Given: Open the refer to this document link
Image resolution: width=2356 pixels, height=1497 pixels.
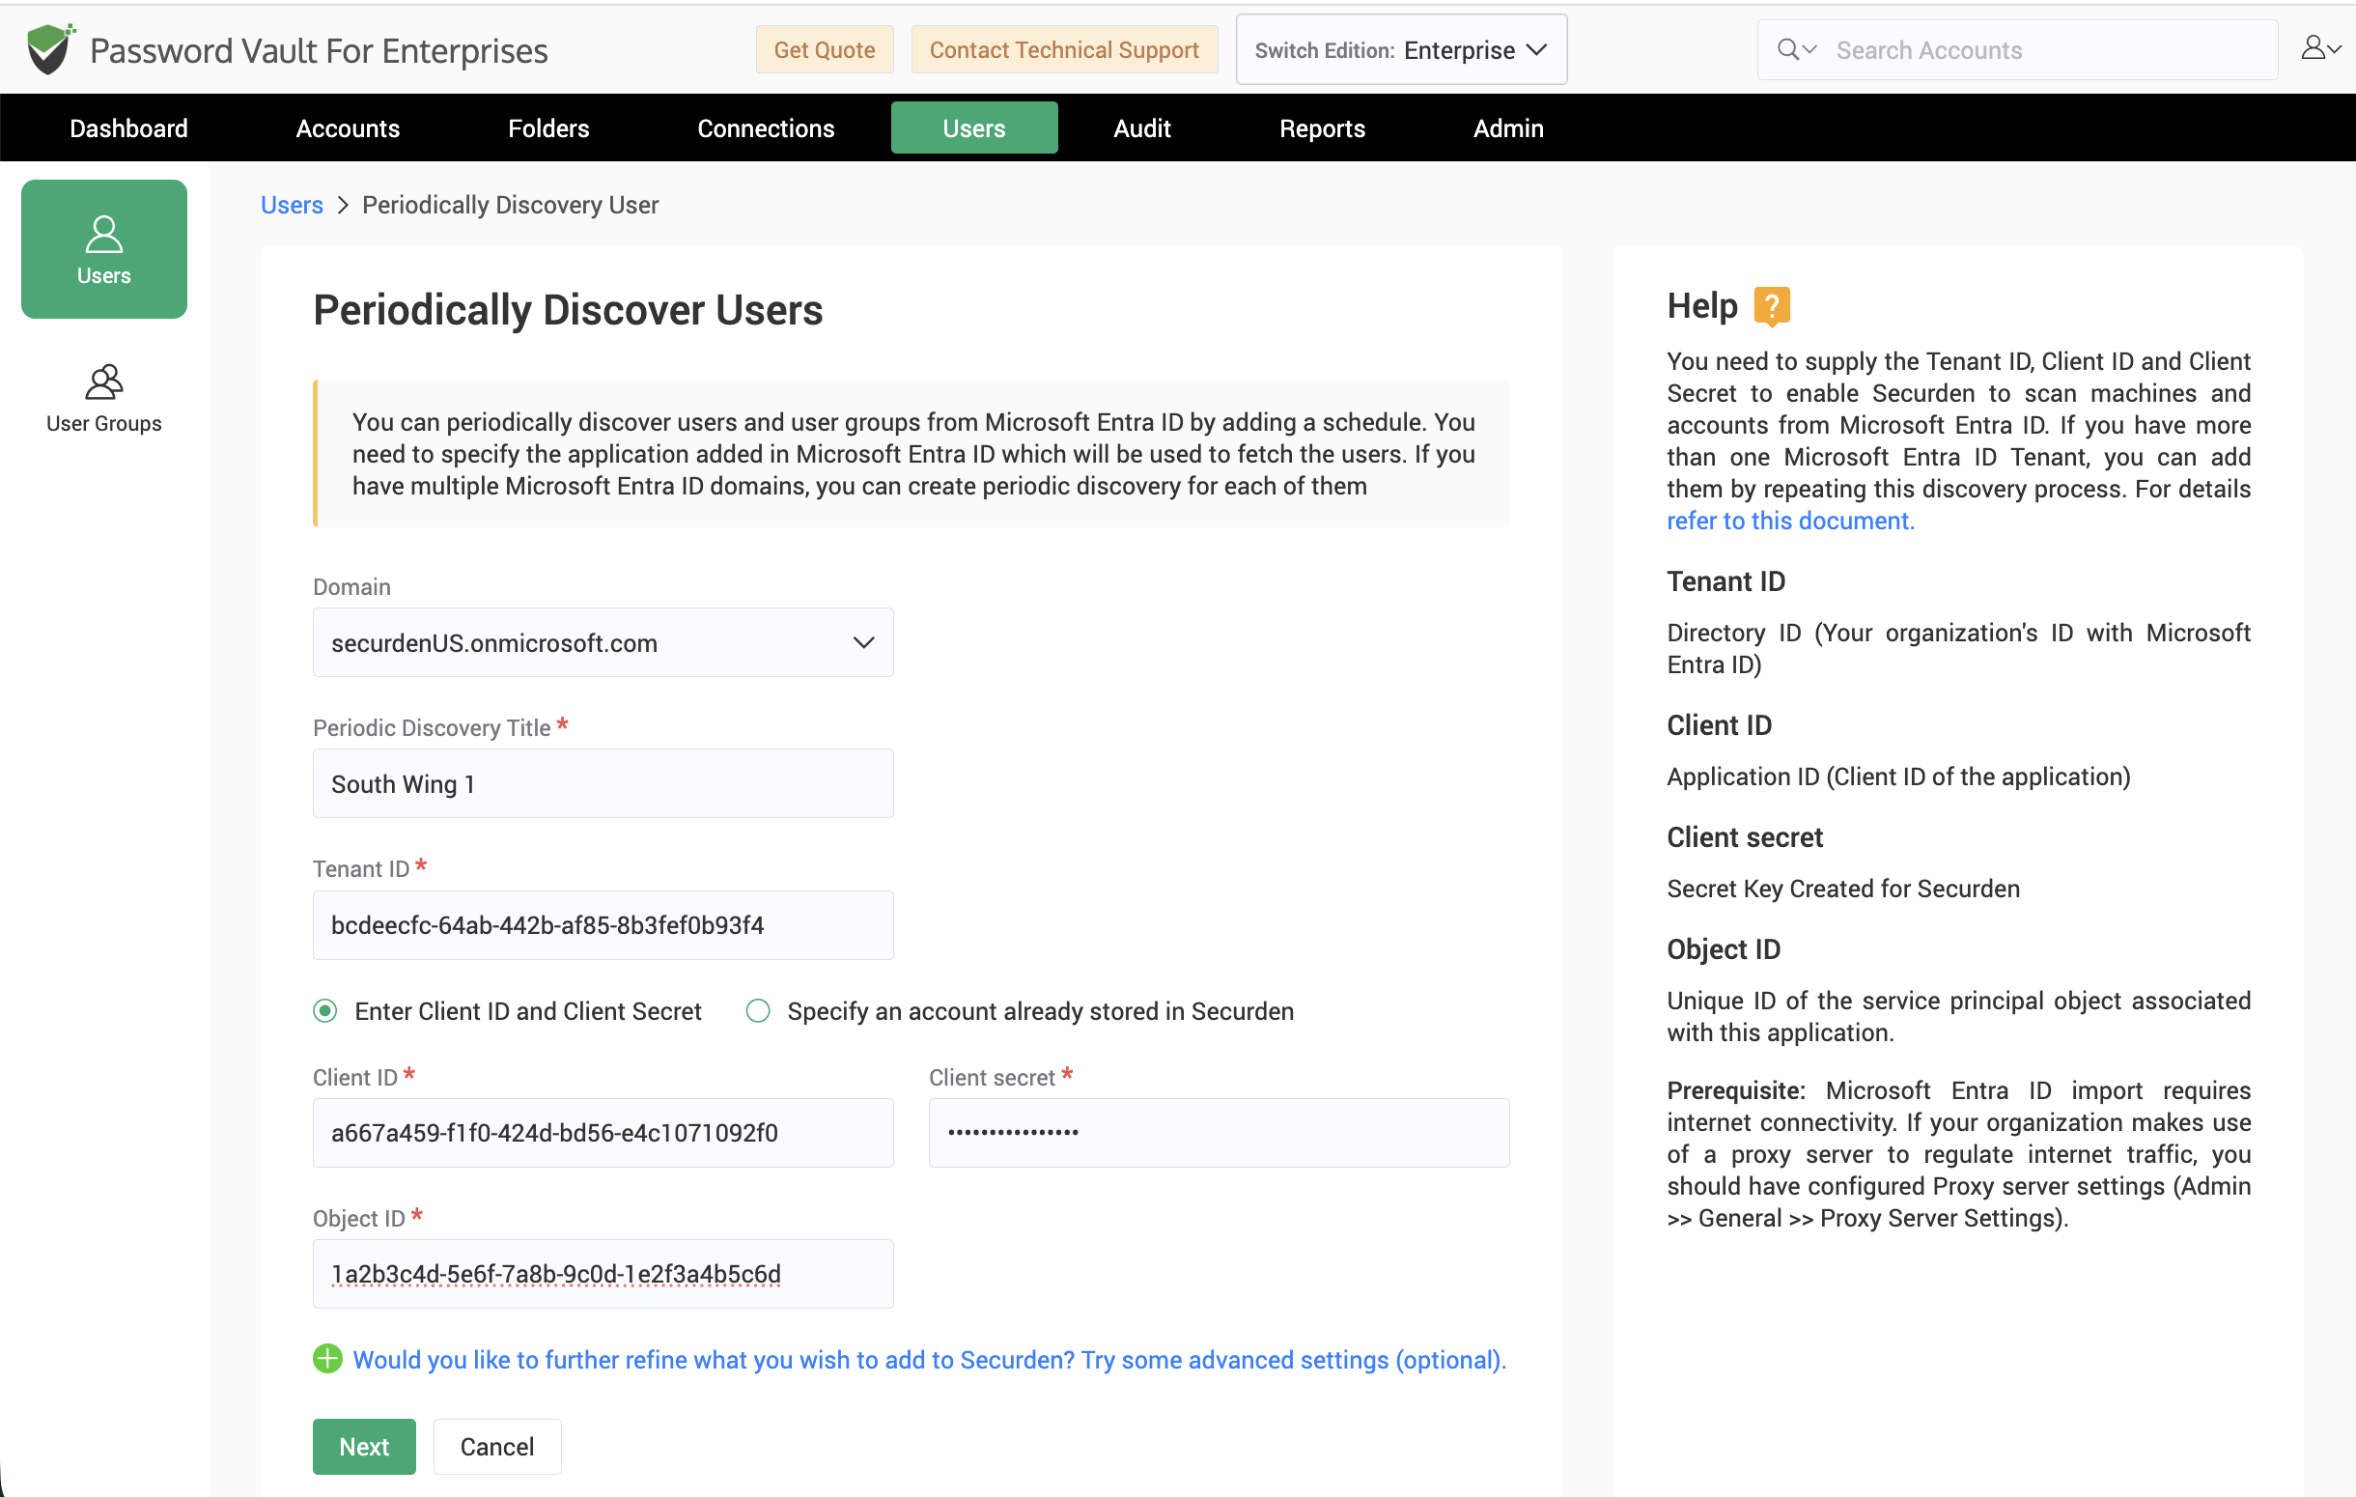Looking at the screenshot, I should click(x=1789, y=521).
